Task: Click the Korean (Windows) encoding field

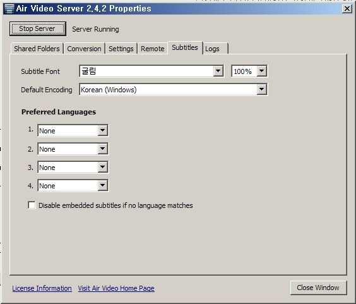Action: [x=173, y=90]
